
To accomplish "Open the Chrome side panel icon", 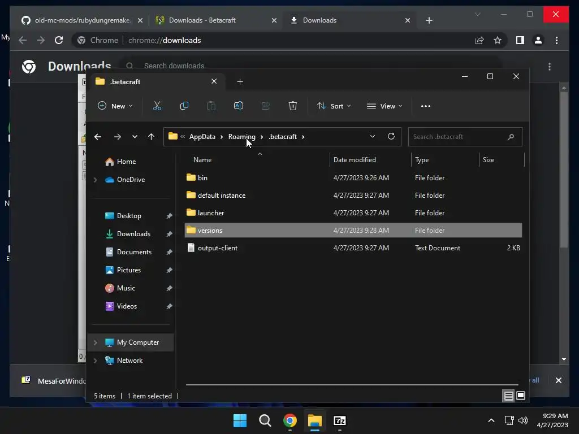I will pos(520,40).
